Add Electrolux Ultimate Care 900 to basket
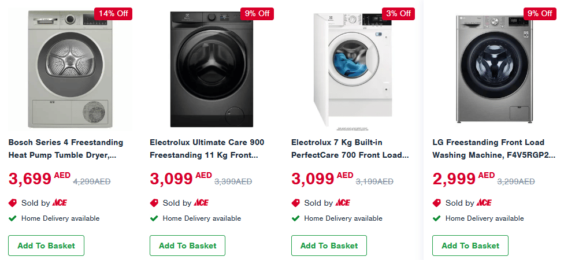 [x=188, y=246]
